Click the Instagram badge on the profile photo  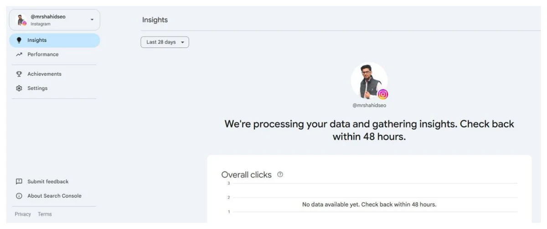coord(383,94)
